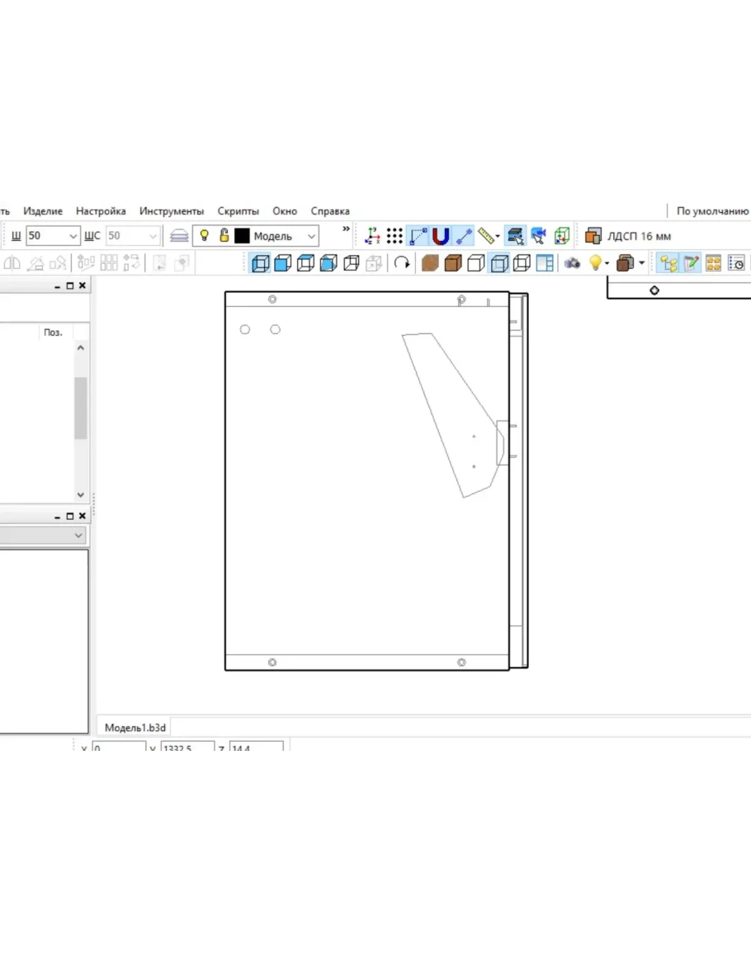Toggle the layer lock padlock icon
Screen dimensions: 751x953
click(x=224, y=236)
